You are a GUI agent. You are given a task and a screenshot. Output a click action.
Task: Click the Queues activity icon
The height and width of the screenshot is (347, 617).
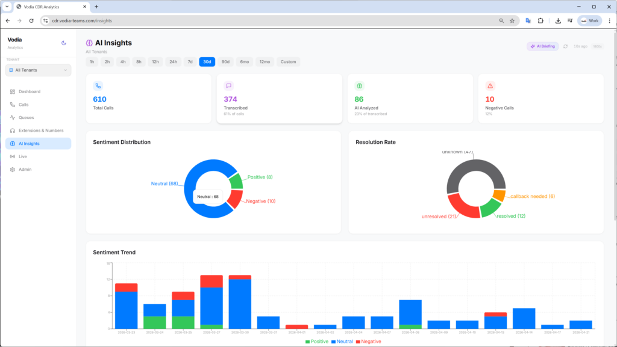coord(13,117)
